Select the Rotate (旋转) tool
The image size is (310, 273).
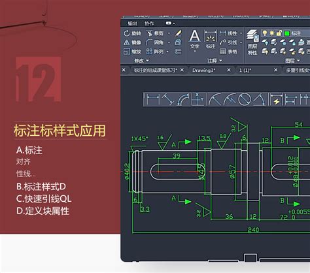(133, 33)
